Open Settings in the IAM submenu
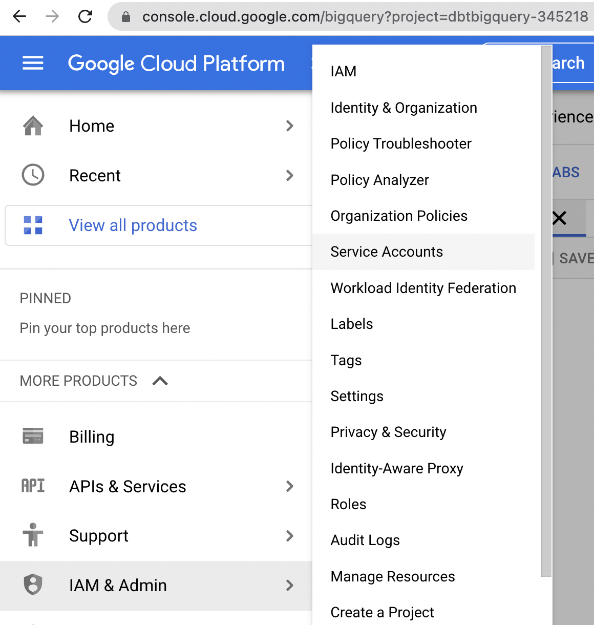Screen dimensions: 594x625 pos(423,396)
